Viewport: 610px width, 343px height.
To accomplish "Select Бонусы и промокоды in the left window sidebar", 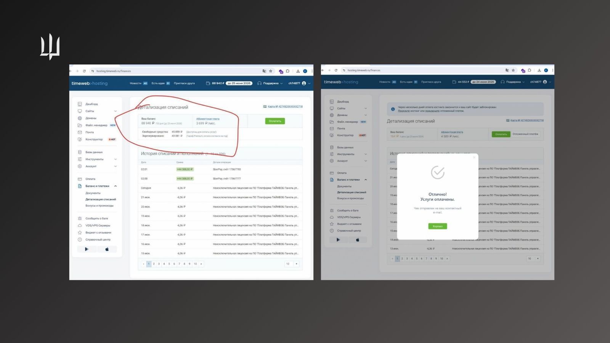I will [99, 206].
